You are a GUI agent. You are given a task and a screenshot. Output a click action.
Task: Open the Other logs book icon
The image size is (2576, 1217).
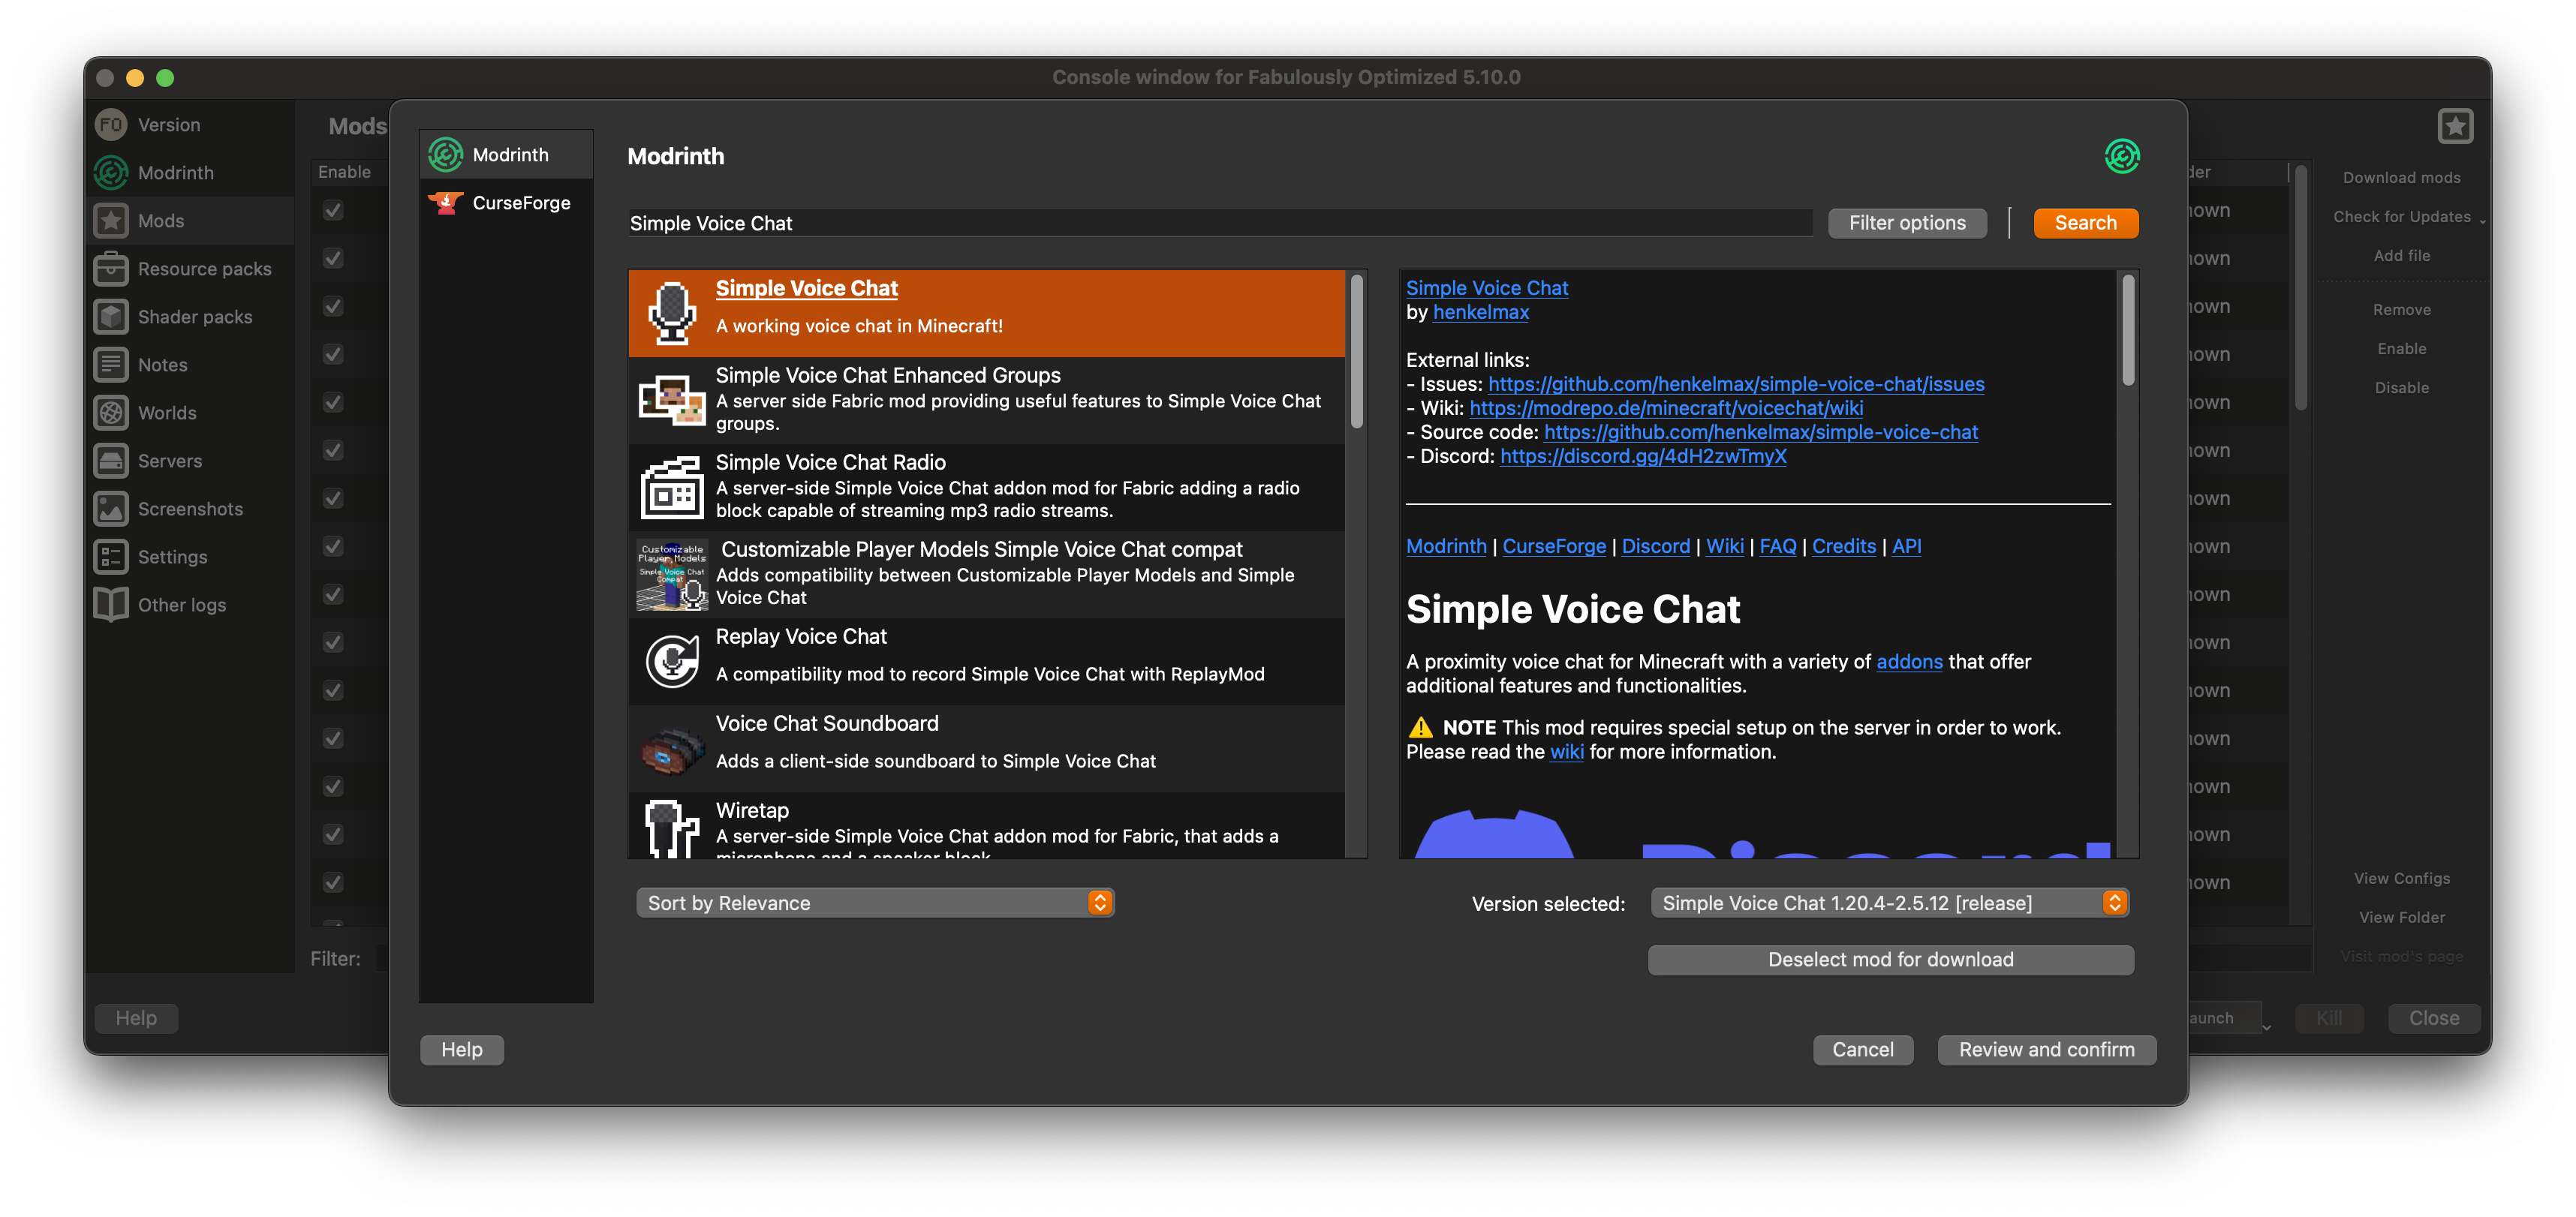tap(111, 605)
